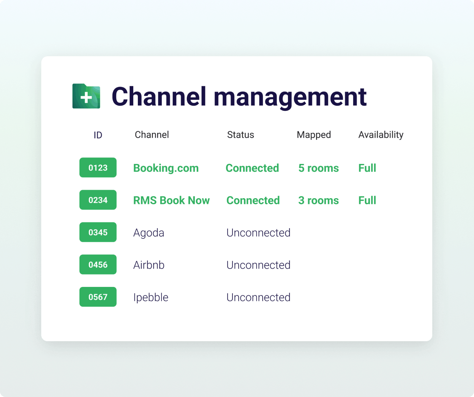Select the 0345 ID badge
Viewport: 474px width, 397px height.
(x=98, y=232)
